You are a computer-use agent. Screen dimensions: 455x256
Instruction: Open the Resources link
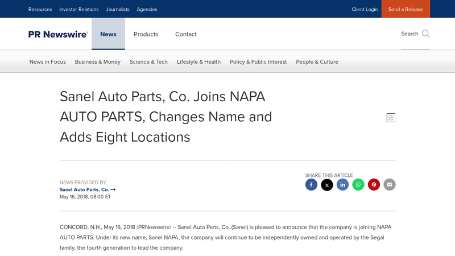tap(40, 9)
